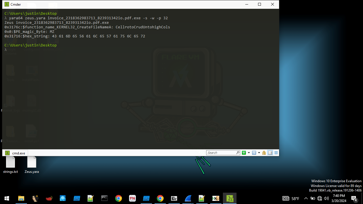The width and height of the screenshot is (363, 204).
Task: Maximize the Cmder window
Action: coord(259,4)
